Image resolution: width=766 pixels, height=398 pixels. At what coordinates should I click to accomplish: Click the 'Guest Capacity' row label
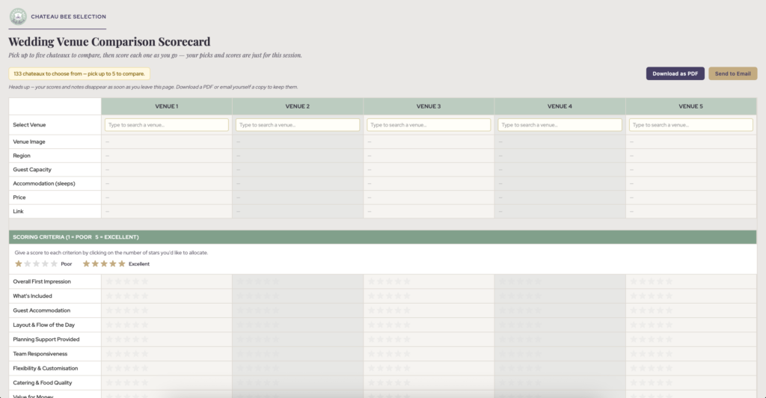click(x=32, y=170)
